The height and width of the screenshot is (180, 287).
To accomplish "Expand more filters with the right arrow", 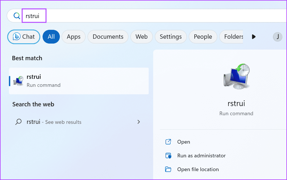I will pyautogui.click(x=253, y=37).
